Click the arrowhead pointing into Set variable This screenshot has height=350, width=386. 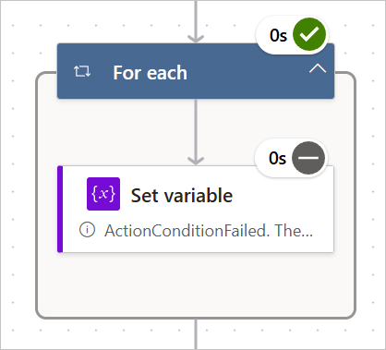point(196,161)
